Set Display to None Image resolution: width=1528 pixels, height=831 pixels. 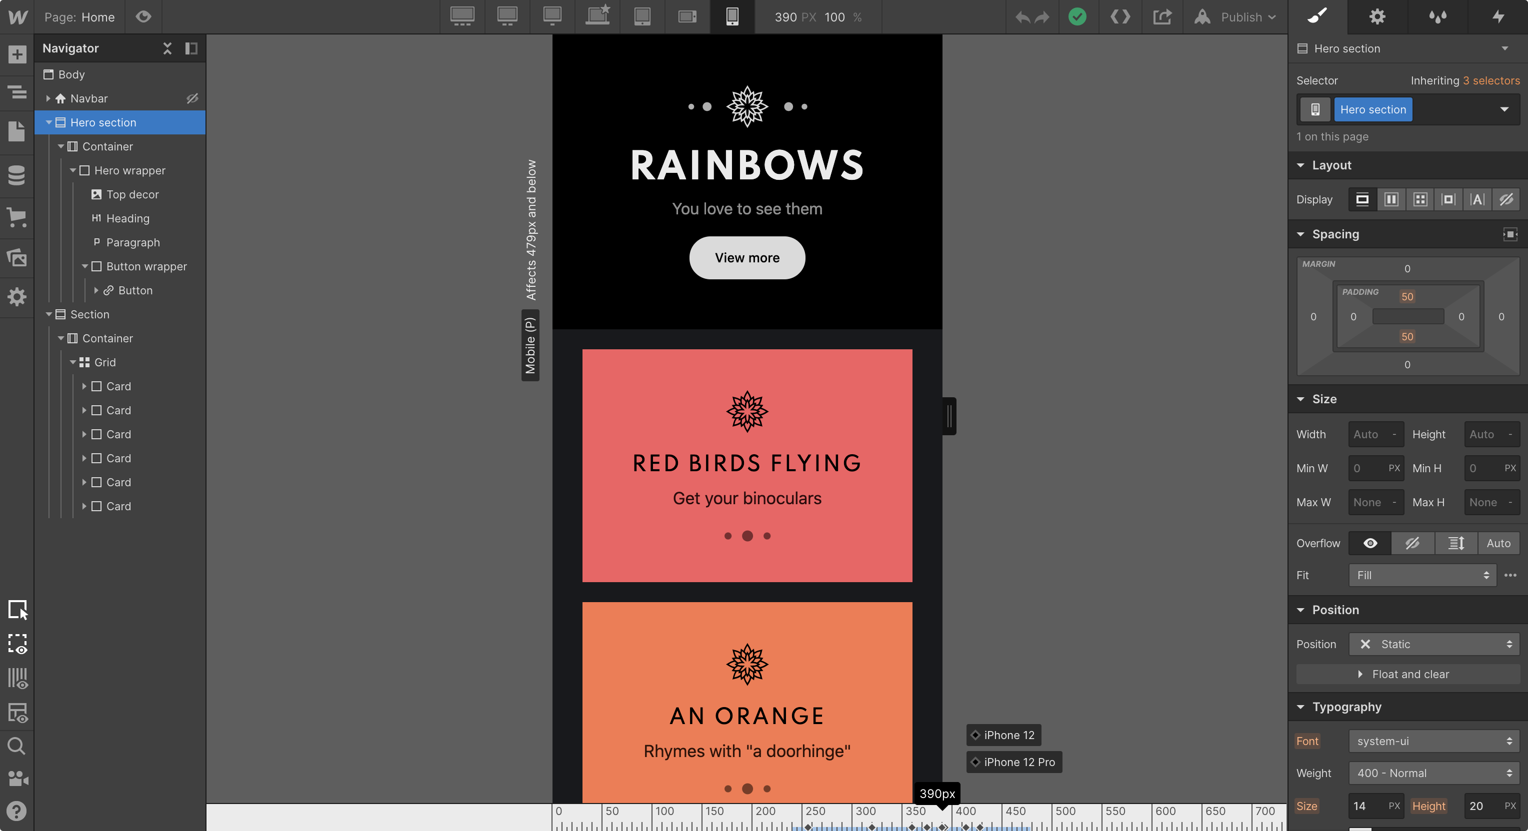(x=1506, y=200)
